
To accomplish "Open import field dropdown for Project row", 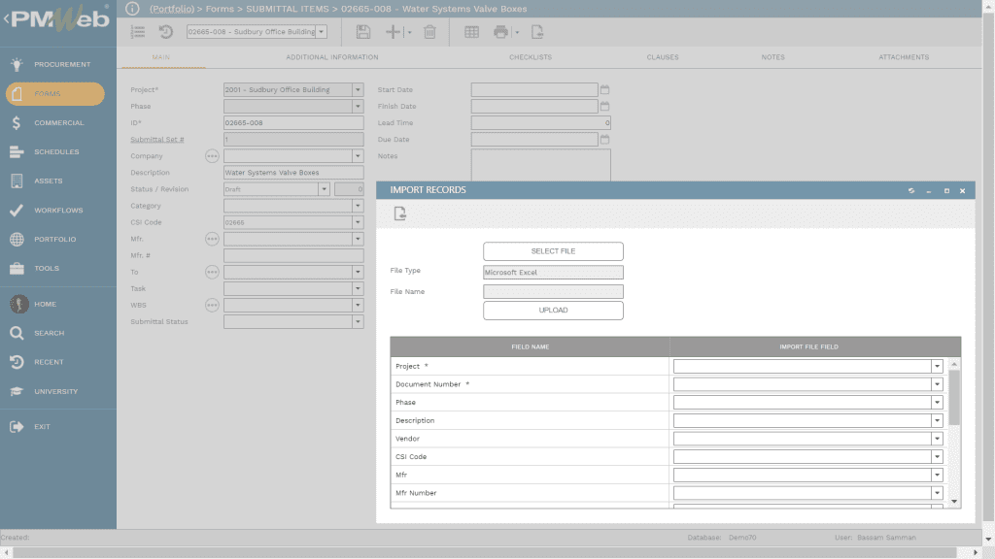I will tap(937, 366).
